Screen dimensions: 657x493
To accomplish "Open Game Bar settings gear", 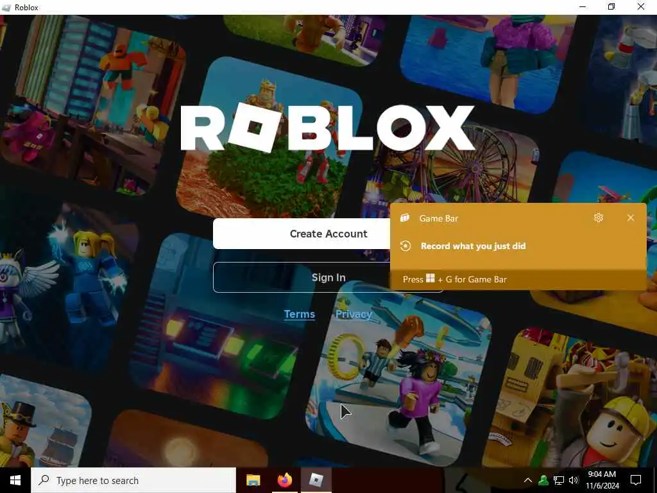I will [599, 218].
